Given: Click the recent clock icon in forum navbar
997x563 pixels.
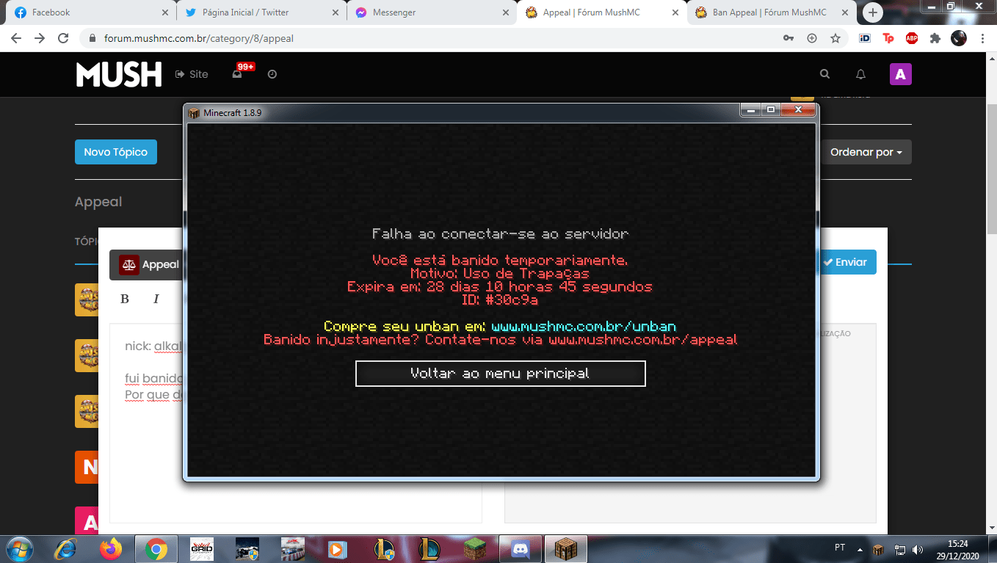Looking at the screenshot, I should click(272, 74).
